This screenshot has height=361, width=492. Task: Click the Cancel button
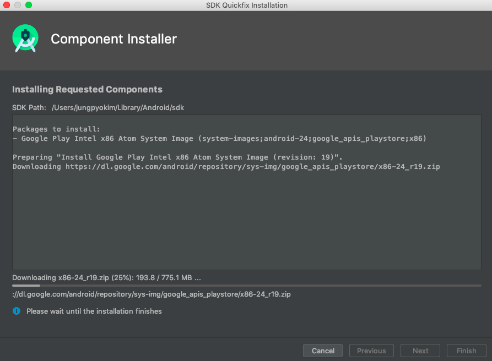pos(322,351)
